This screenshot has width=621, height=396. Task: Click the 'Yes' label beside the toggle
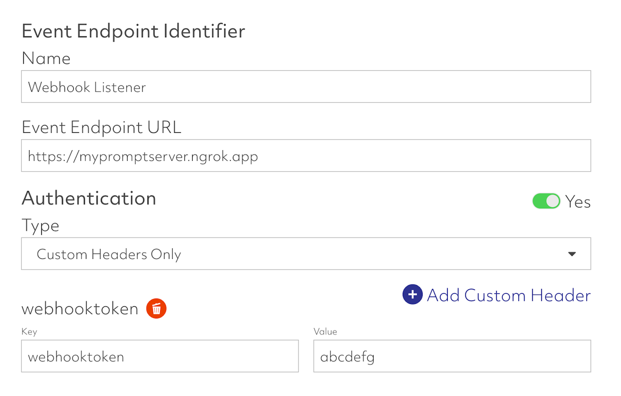pos(578,202)
